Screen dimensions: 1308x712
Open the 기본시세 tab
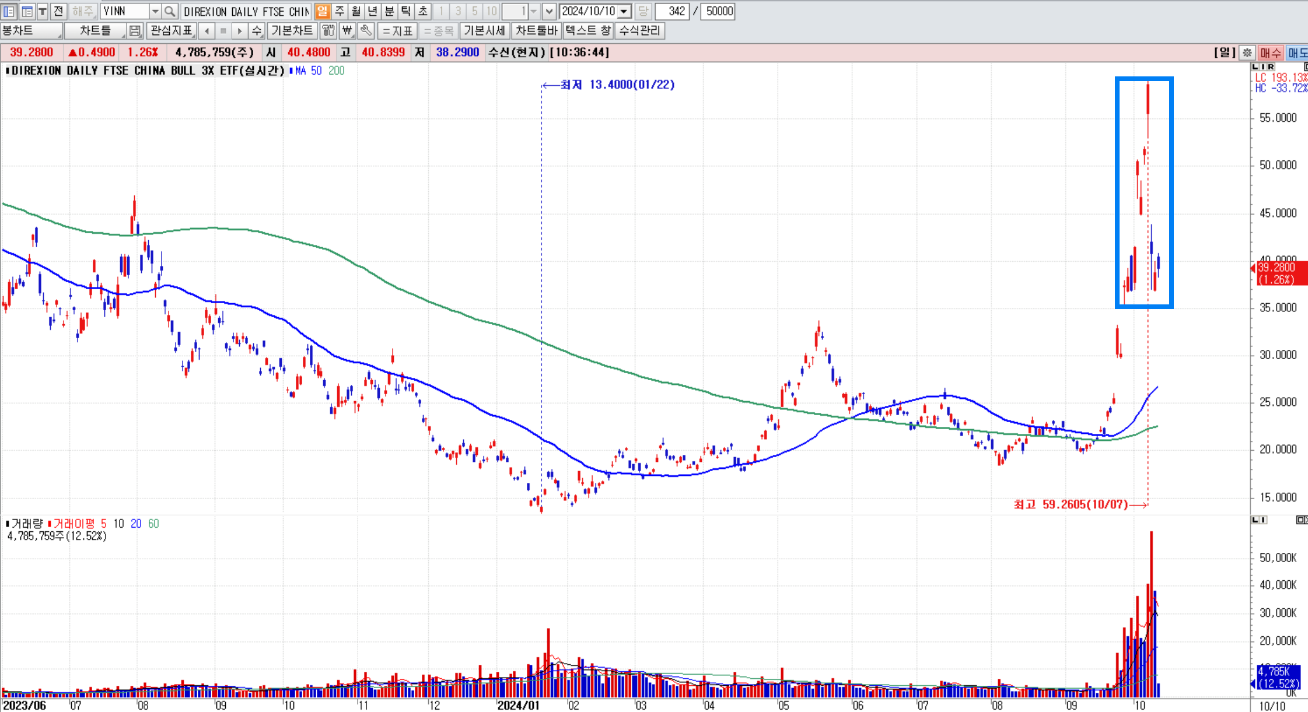(484, 30)
